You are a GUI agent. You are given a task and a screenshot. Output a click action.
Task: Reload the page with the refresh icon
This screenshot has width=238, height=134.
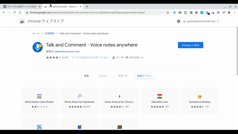[15, 13]
